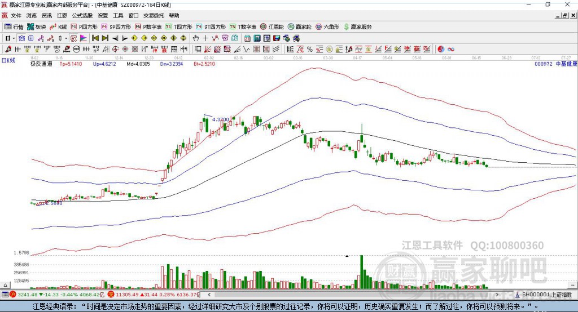
Task: Click the yin-yang red blue icon
Action: tap(441, 49)
